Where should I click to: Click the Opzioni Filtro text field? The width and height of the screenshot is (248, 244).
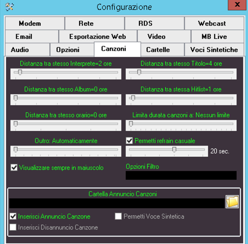click(x=181, y=175)
